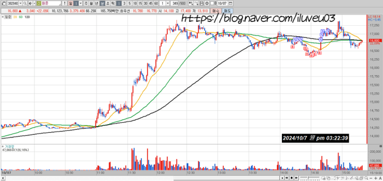The height and width of the screenshot is (181, 383).
Task: Click the save chart floppy icon
Action: [x=202, y=3]
